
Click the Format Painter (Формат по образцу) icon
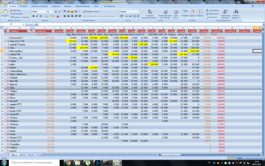tap(11, 17)
